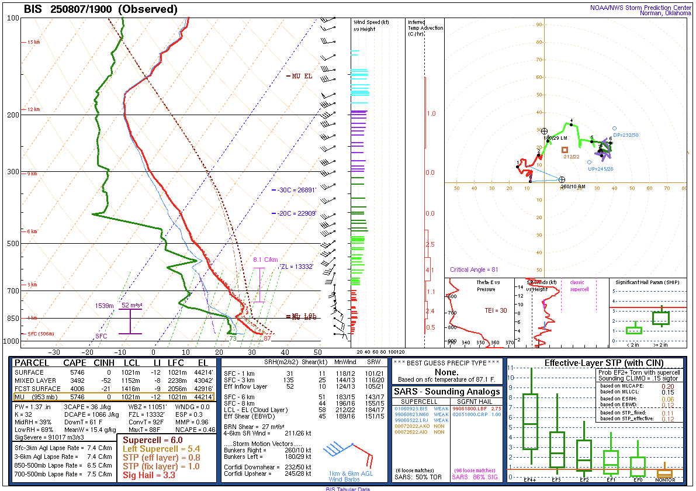Click the SARS: 86% SIG summary
The height and width of the screenshot is (491, 696).
point(475,477)
